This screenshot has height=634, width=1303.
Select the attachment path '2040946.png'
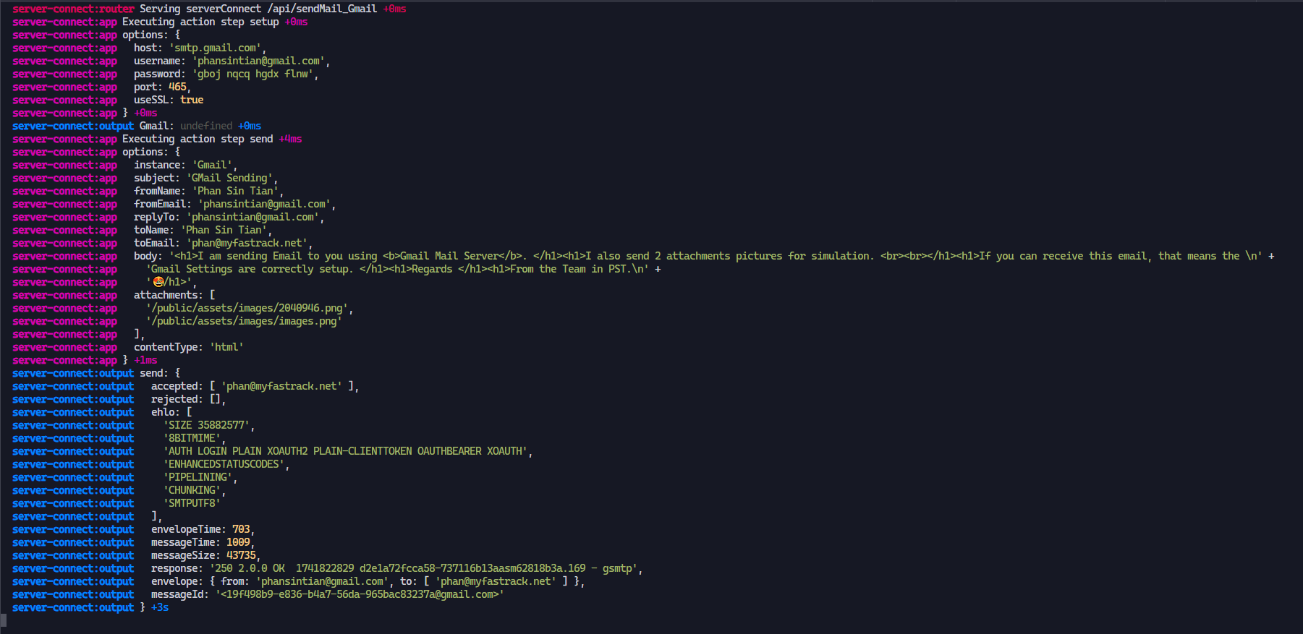pyautogui.click(x=247, y=308)
